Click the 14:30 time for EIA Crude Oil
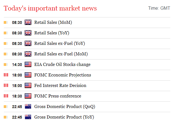Screen dimensions: 190x126 17,65
